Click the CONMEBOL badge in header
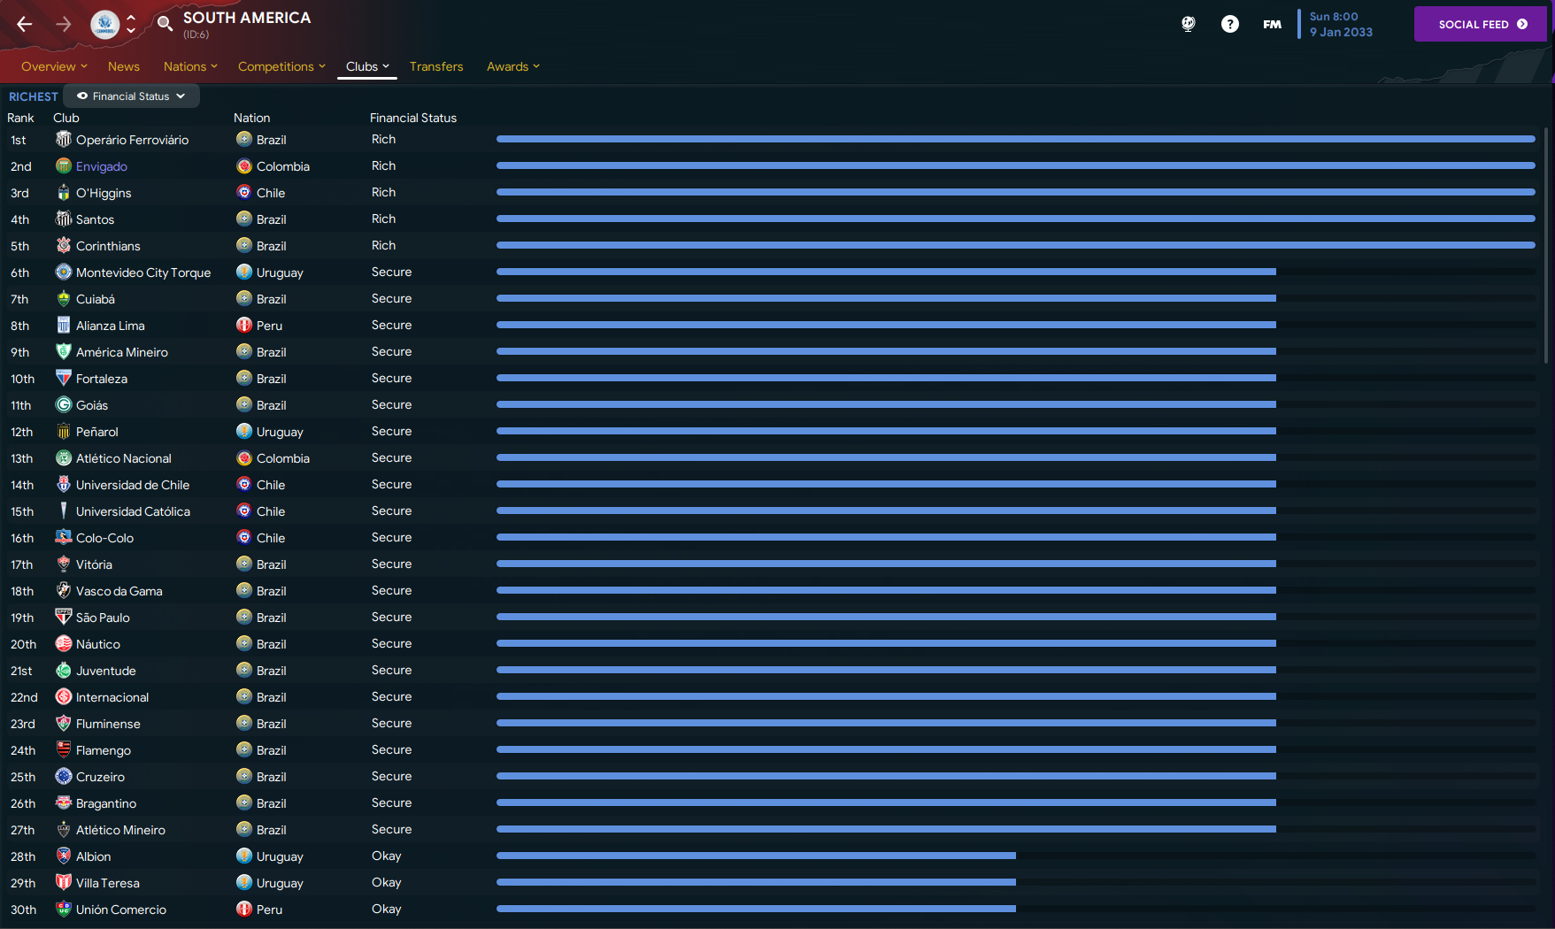Viewport: 1555px width, 929px height. tap(104, 25)
